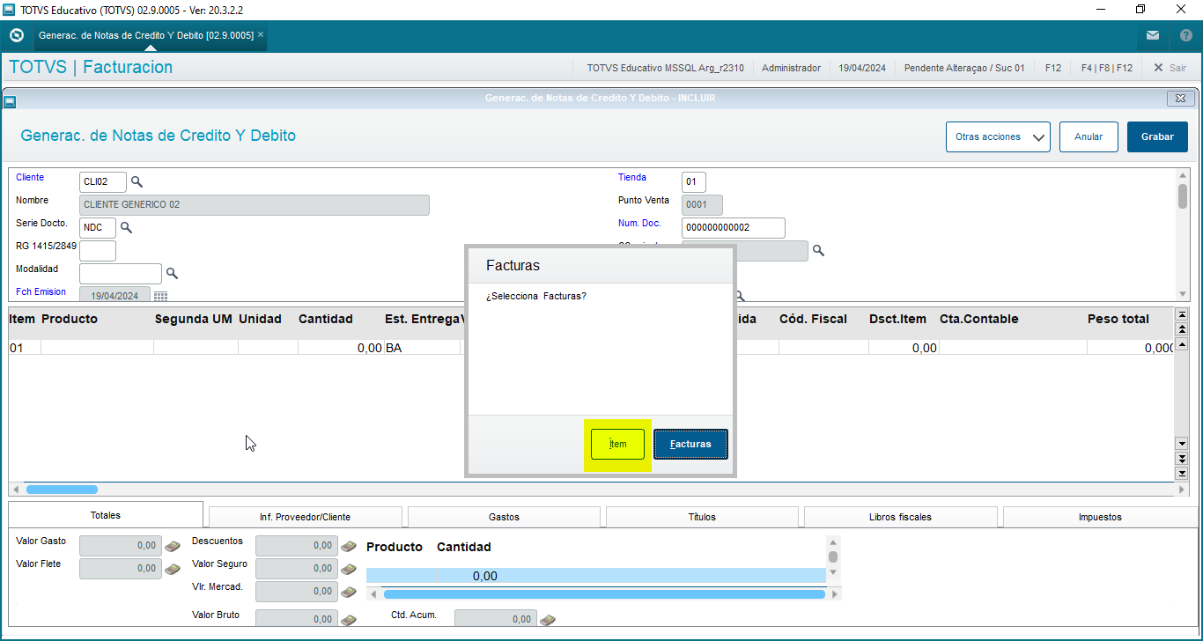
Task: Switch to the Totales tab
Action: coord(106,515)
